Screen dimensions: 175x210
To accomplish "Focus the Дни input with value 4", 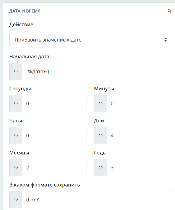I will click(139, 136).
